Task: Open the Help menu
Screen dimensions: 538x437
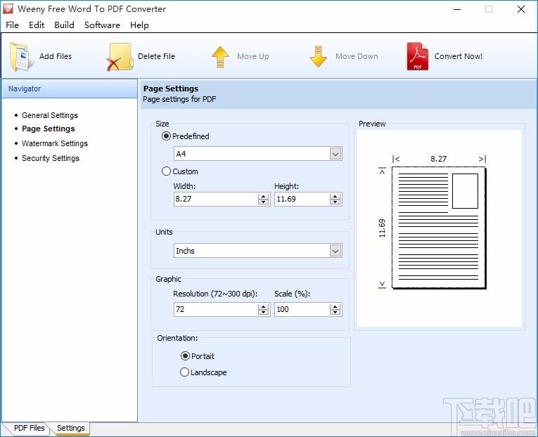Action: [x=139, y=25]
